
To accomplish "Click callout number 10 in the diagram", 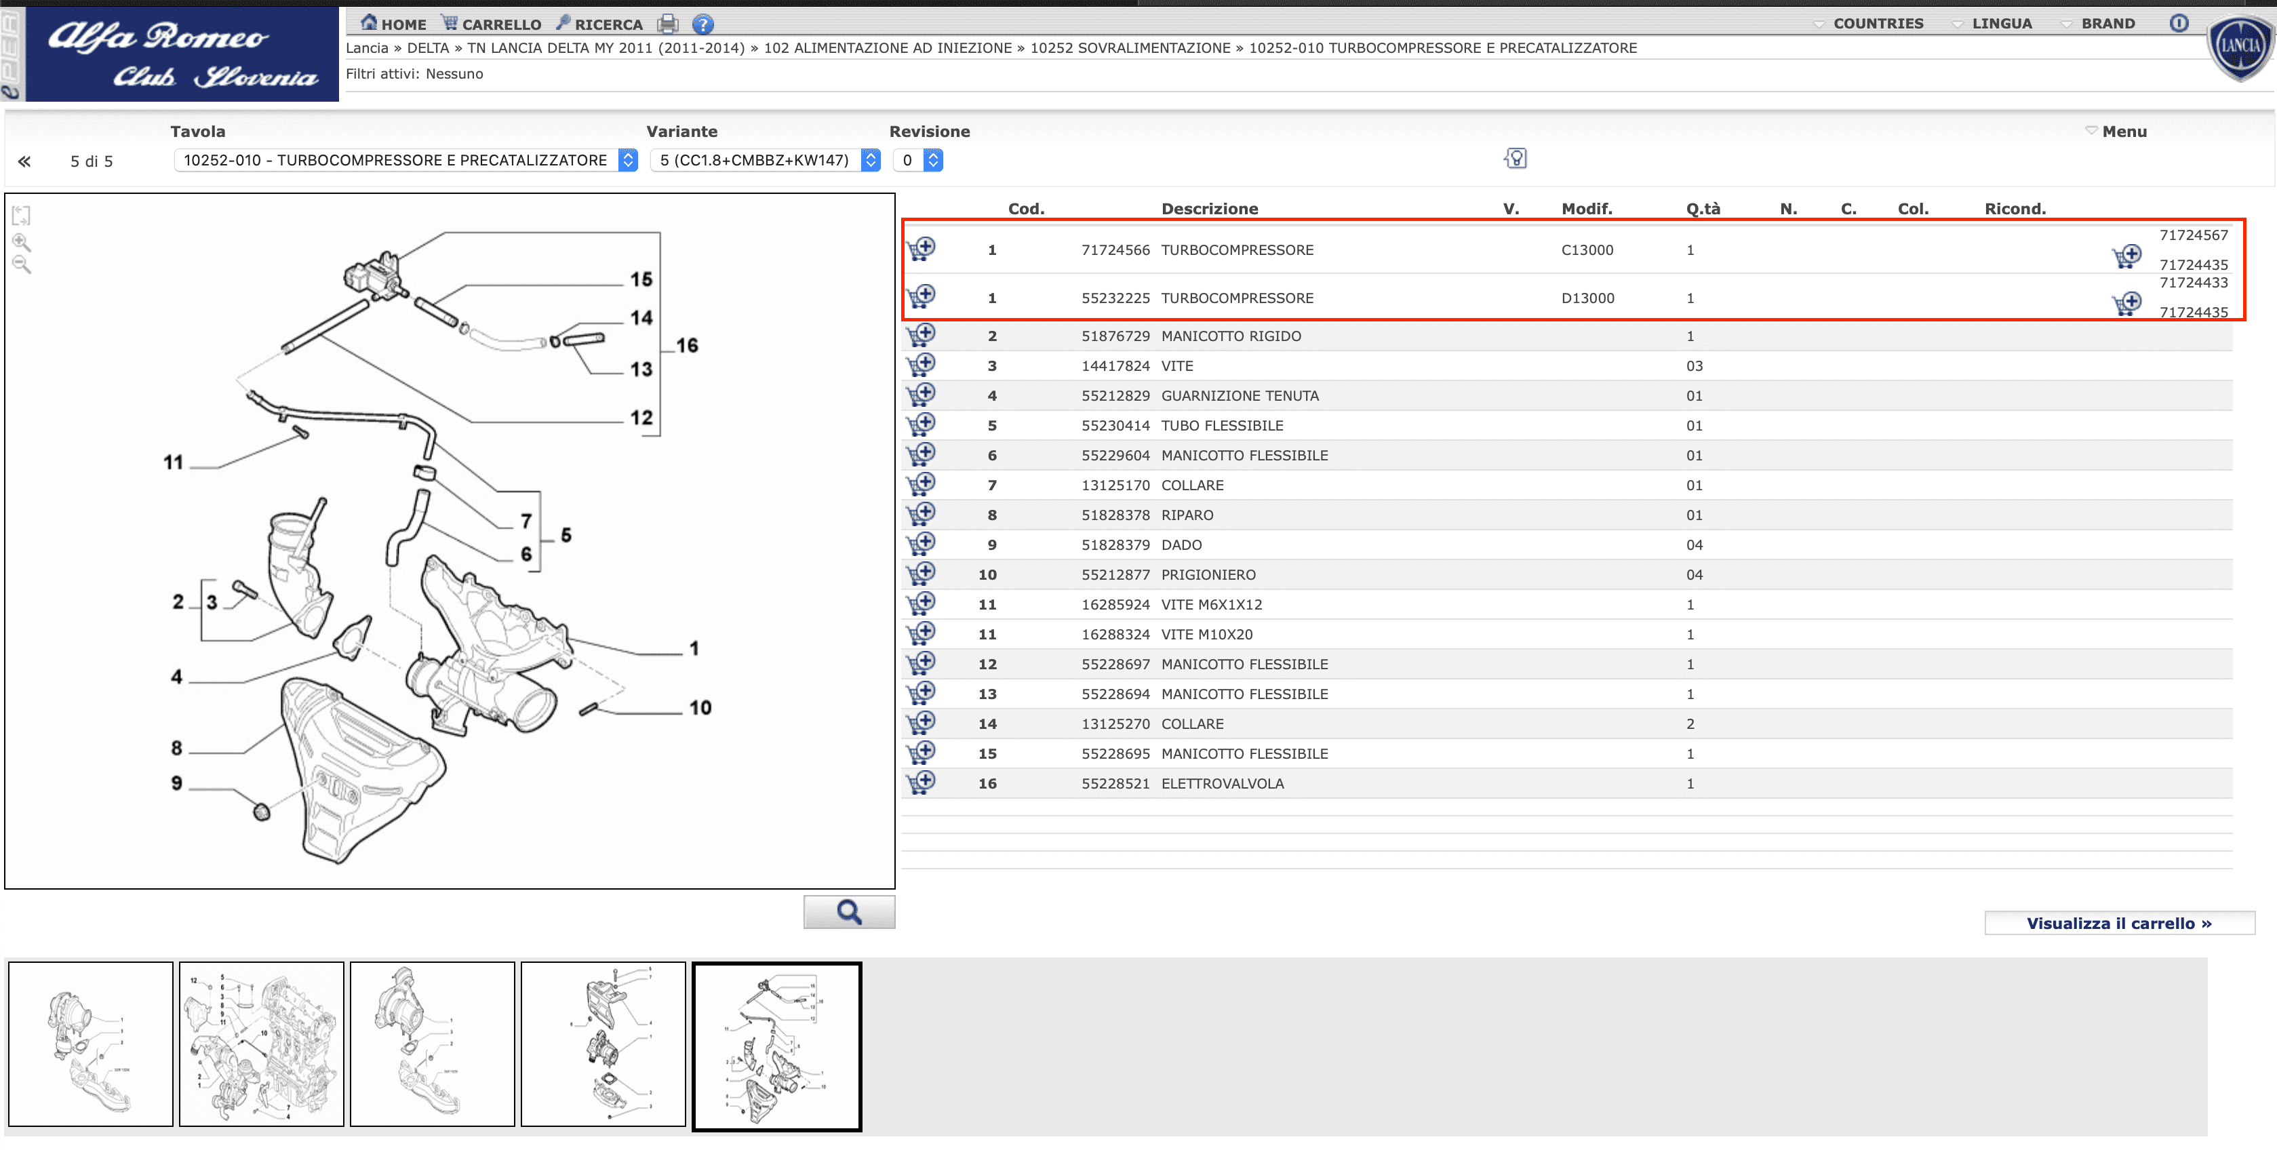I will (x=700, y=707).
